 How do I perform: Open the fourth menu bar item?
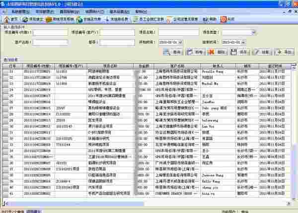click(94, 12)
